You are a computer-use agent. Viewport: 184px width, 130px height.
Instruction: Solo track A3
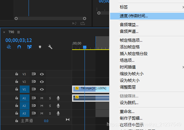coord(50,114)
